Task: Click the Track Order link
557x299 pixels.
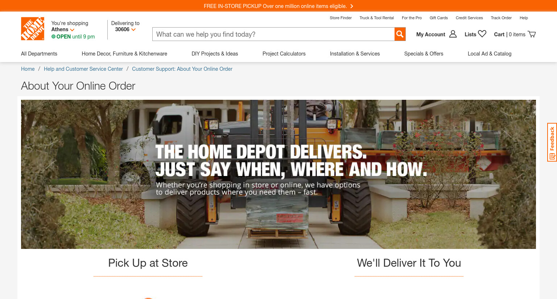Action: click(501, 18)
